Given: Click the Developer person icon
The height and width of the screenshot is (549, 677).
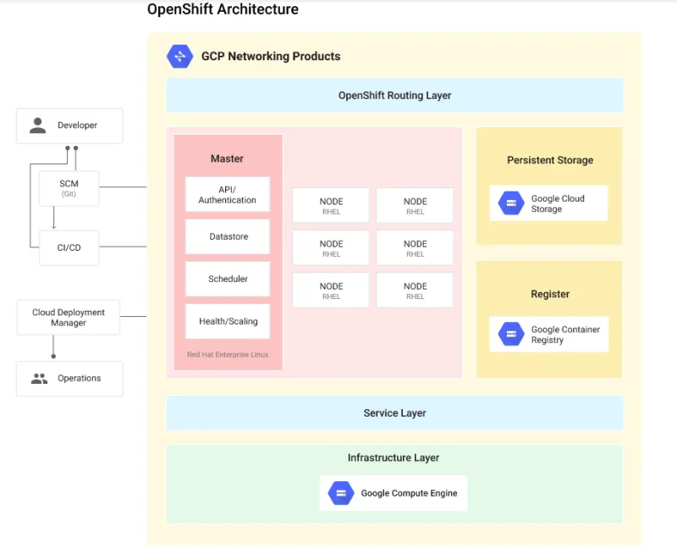Looking at the screenshot, I should [x=38, y=125].
